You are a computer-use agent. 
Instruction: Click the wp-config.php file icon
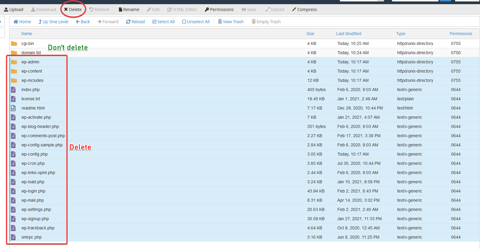(13, 154)
